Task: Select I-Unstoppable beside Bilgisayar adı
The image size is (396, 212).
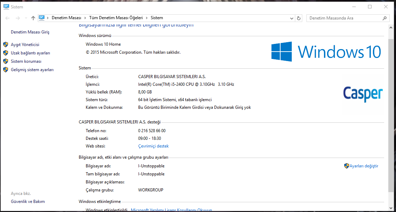Action: [151, 166]
